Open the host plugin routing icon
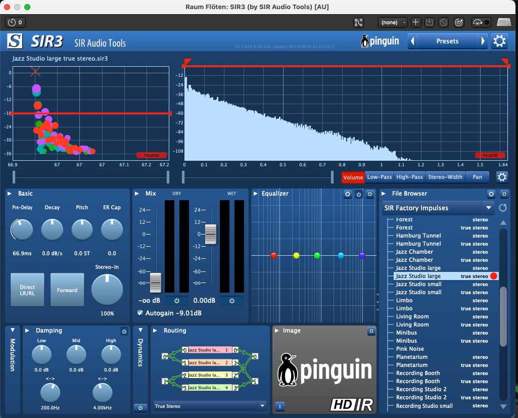The height and width of the screenshot is (418, 518). pyautogui.click(x=358, y=22)
